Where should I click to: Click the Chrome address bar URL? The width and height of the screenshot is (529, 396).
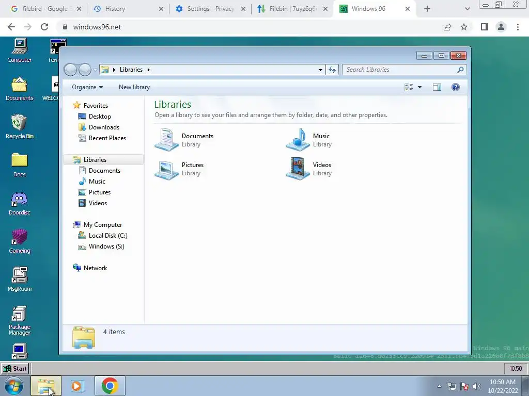97,27
